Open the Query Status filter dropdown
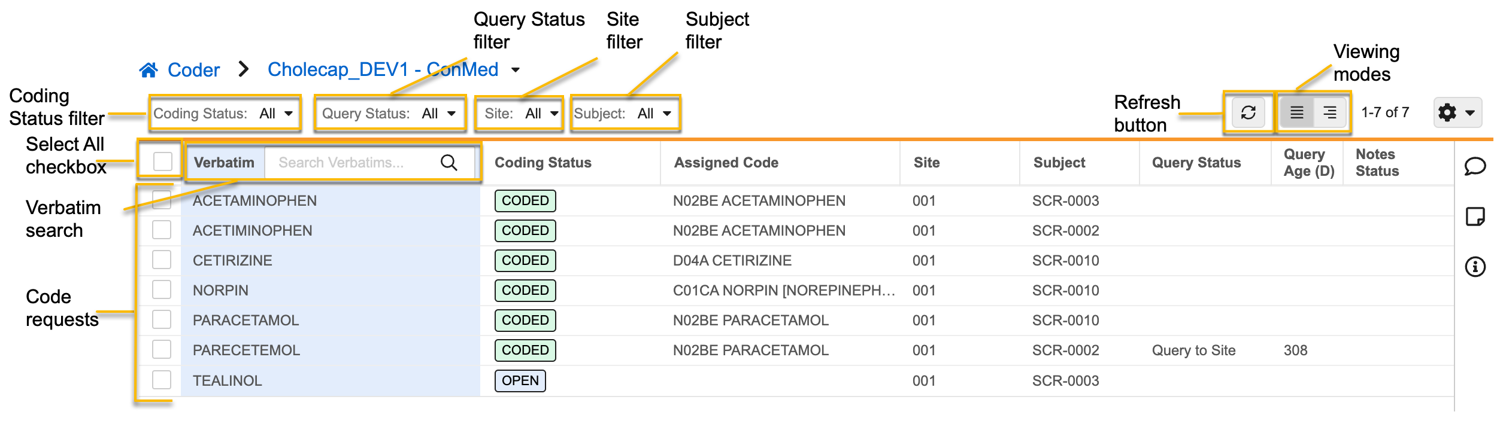 pos(389,114)
